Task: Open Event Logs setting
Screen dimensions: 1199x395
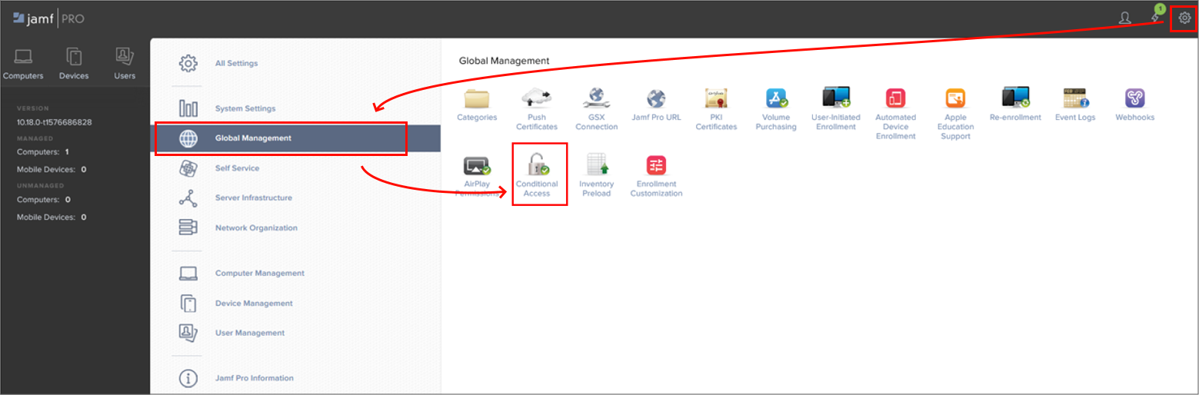Action: pyautogui.click(x=1075, y=105)
